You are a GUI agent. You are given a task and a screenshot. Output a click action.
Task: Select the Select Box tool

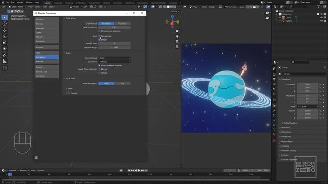[4, 17]
